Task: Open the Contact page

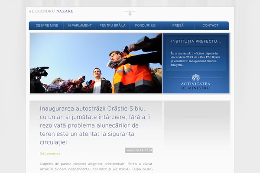Action: click(211, 26)
